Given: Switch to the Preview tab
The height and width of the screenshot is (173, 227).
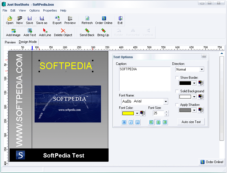Looking at the screenshot, I should (x=10, y=42).
